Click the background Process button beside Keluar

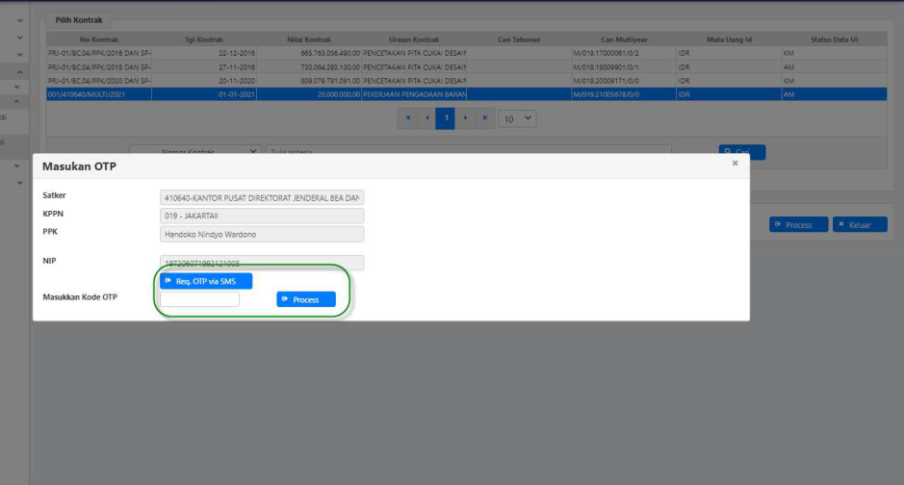pos(797,224)
